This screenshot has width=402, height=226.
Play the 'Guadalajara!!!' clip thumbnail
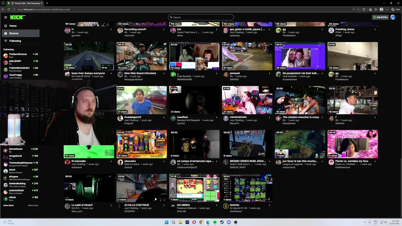pos(142,100)
